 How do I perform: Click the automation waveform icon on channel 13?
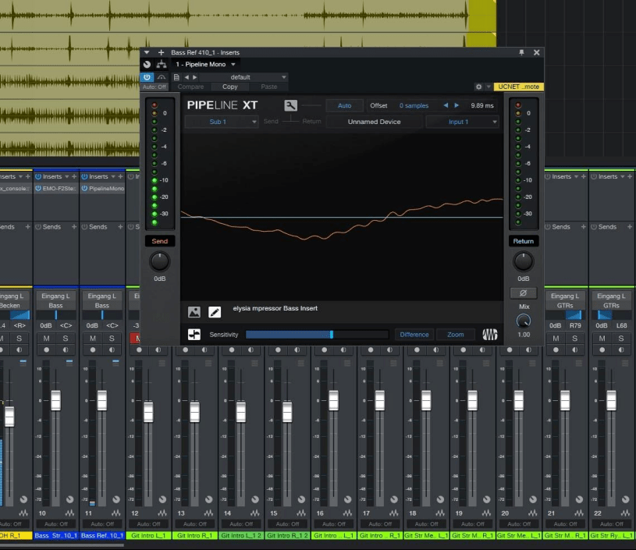click(x=208, y=513)
